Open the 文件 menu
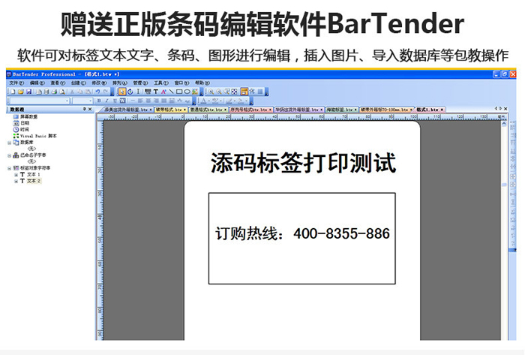 pos(16,83)
